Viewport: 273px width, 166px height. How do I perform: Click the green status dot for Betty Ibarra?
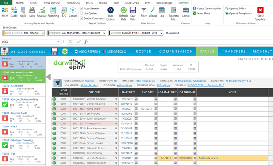point(54,114)
